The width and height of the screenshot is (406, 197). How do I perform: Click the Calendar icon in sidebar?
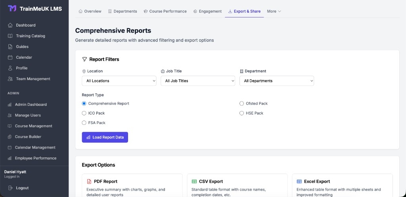click(x=10, y=57)
